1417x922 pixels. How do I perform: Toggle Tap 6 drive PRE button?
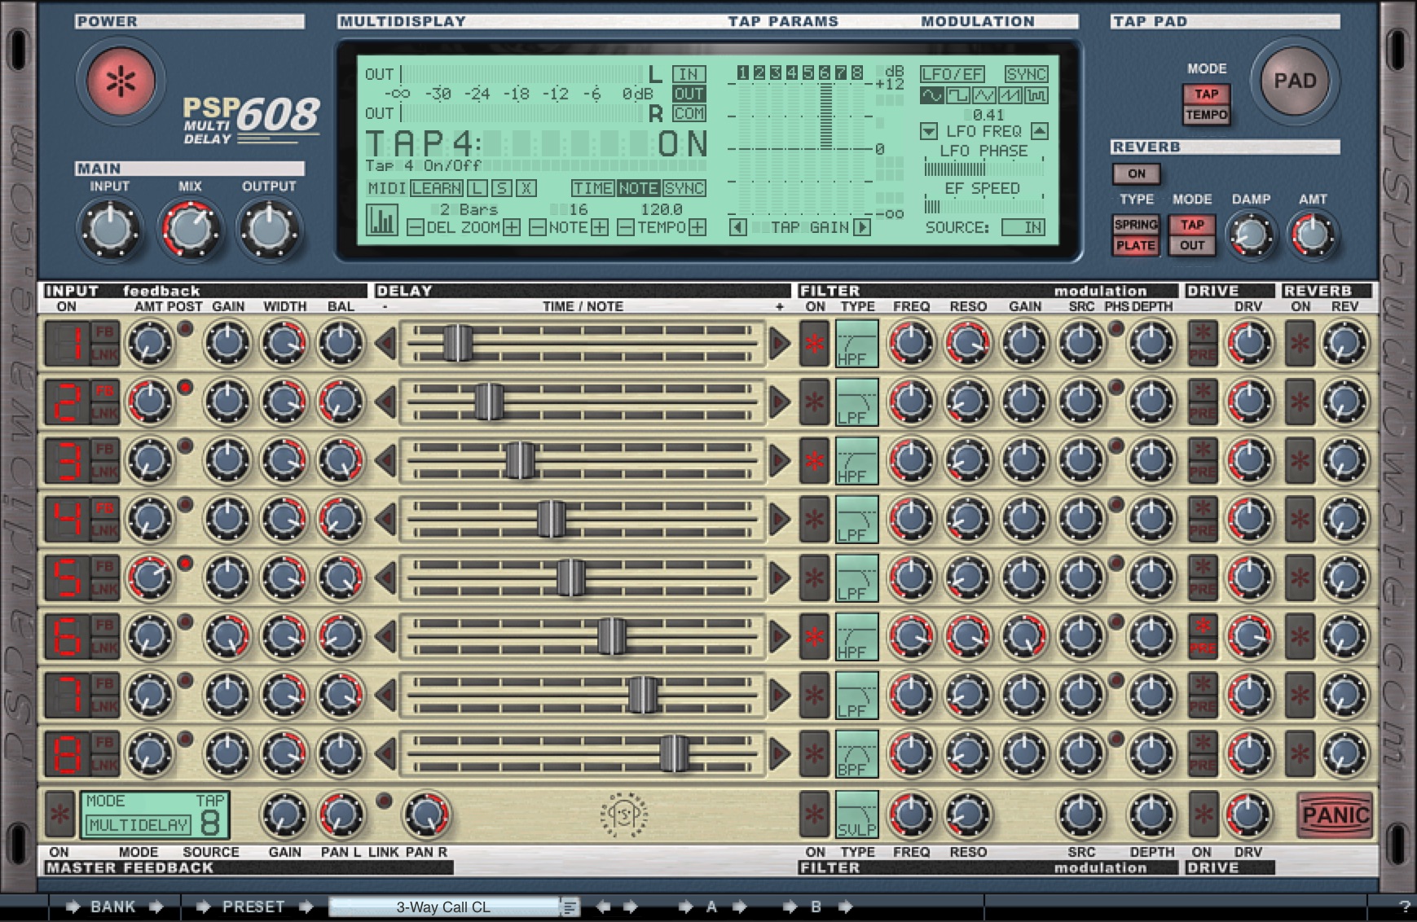pyautogui.click(x=1203, y=648)
